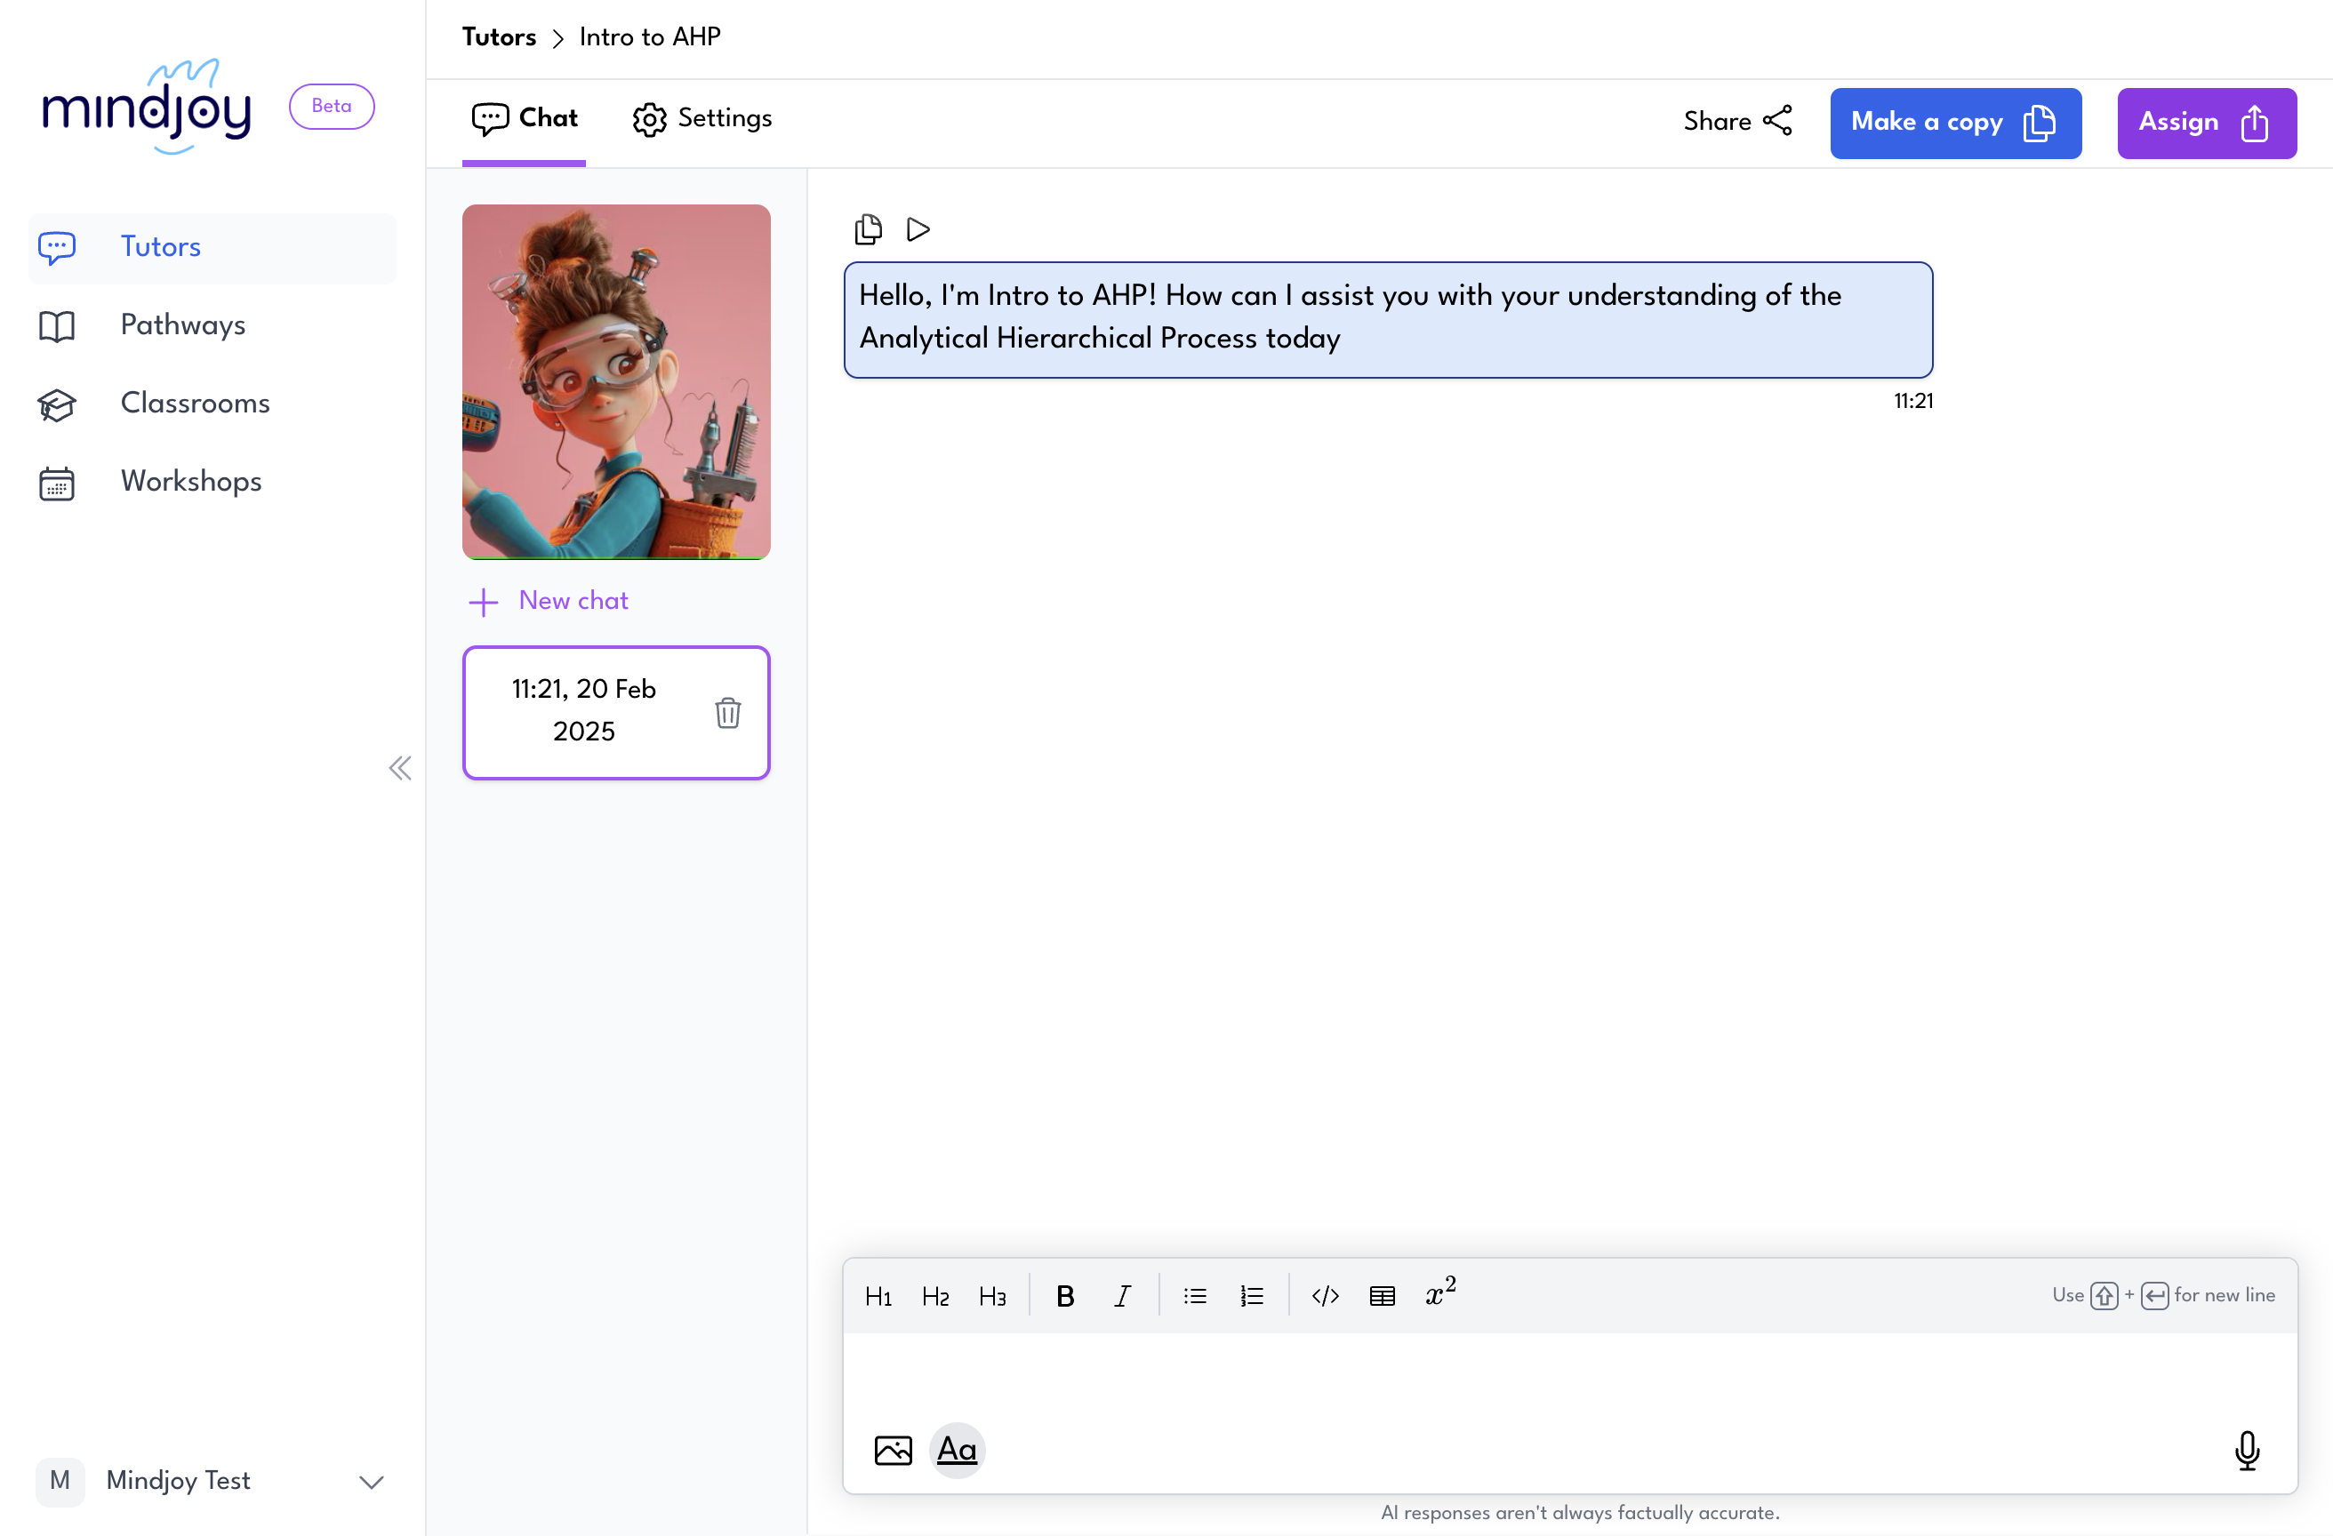This screenshot has width=2333, height=1536.
Task: Start a New chat
Action: tap(549, 601)
